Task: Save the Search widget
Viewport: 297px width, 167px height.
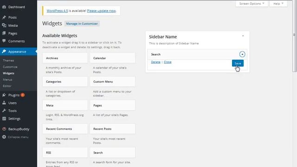Action: pyautogui.click(x=238, y=63)
